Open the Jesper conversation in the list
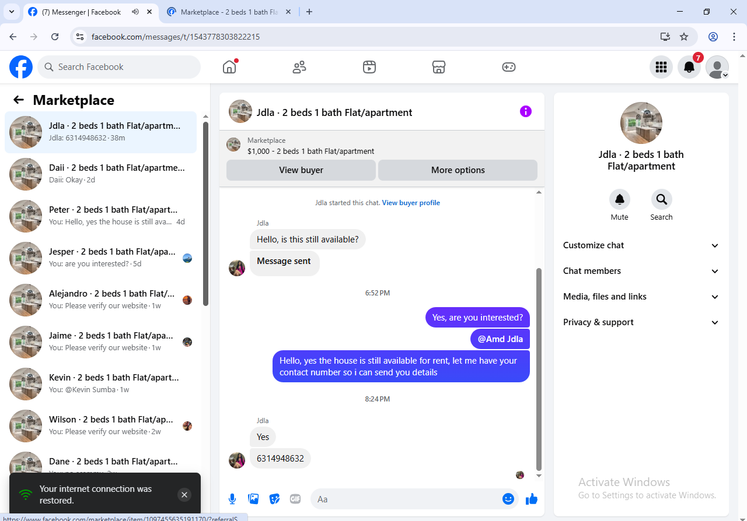The image size is (747, 521). (101, 258)
